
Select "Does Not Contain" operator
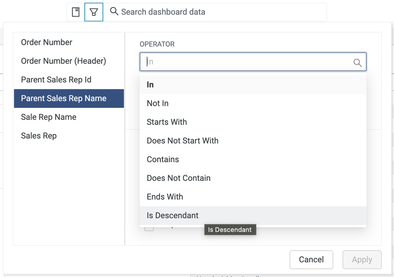pyautogui.click(x=179, y=178)
